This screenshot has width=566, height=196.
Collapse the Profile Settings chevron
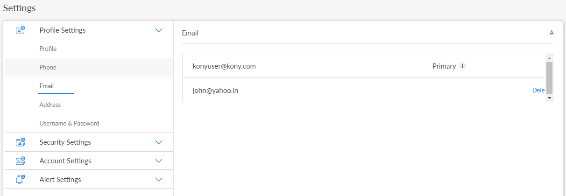[x=159, y=30]
